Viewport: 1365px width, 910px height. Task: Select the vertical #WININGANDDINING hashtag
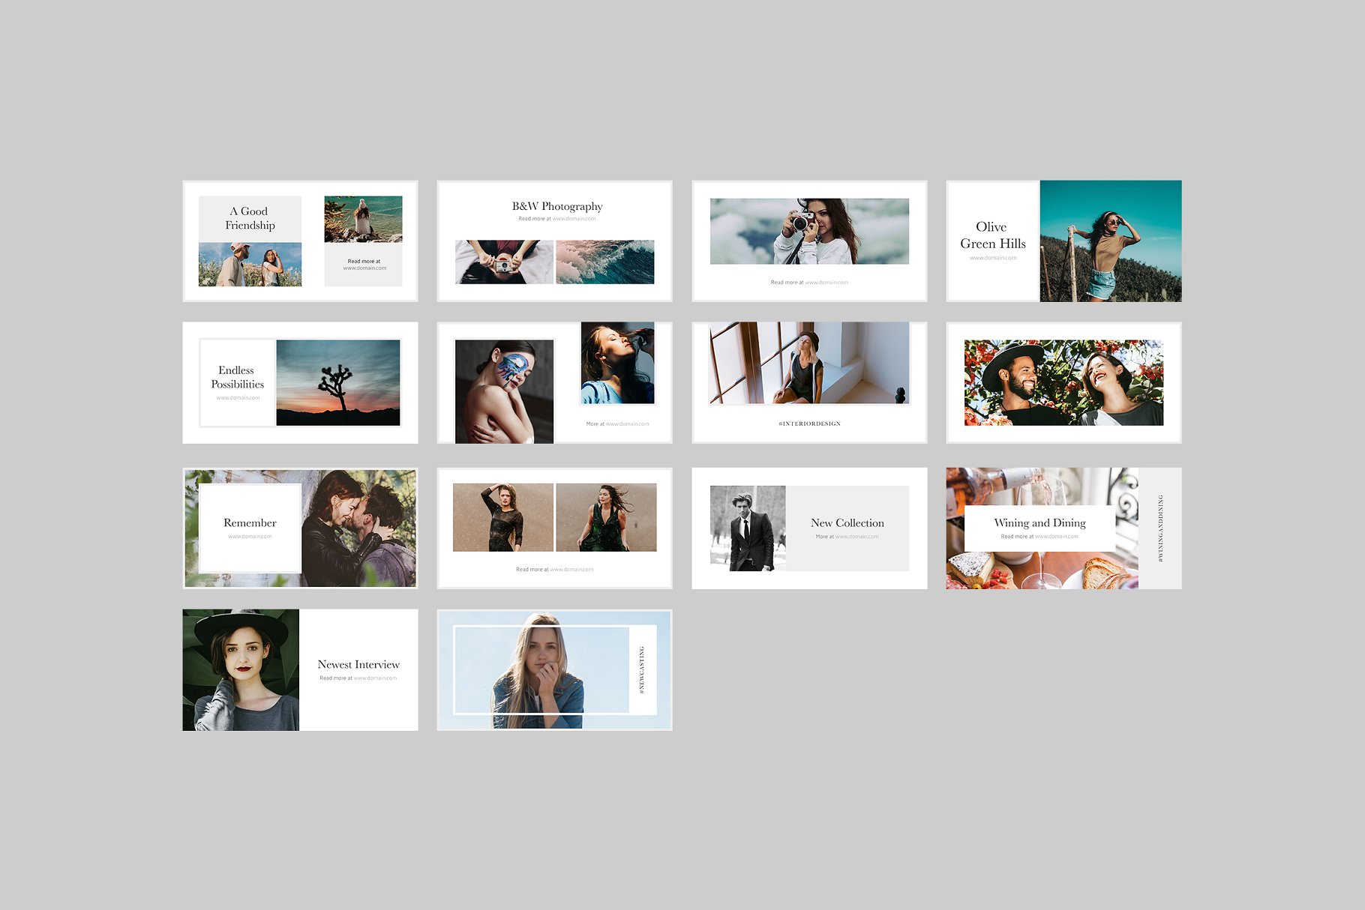coord(1160,528)
